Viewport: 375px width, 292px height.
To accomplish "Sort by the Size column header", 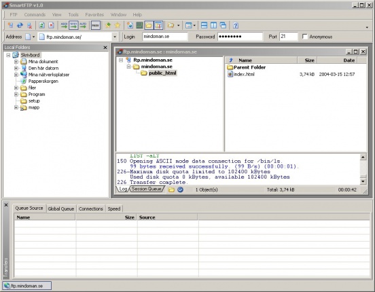I will point(307,60).
